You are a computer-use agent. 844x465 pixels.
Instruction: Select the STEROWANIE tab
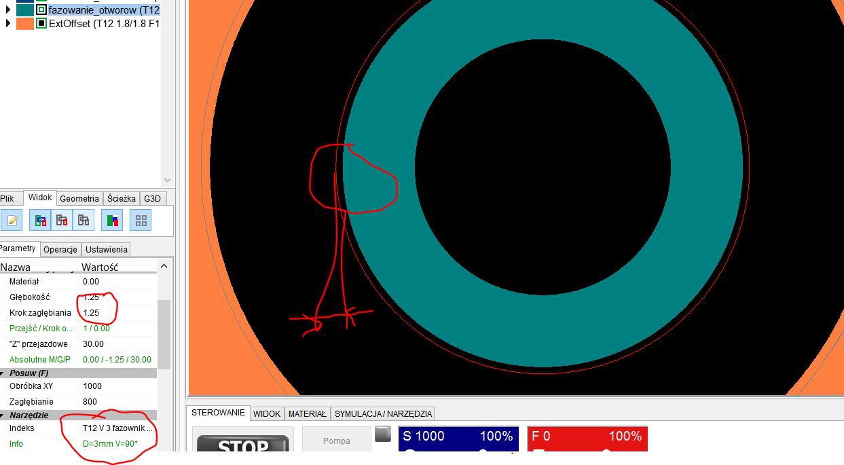tap(218, 413)
